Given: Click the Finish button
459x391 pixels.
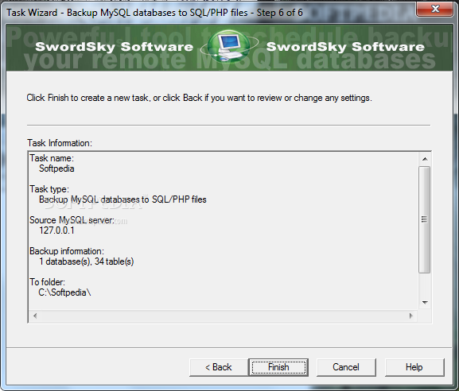Looking at the screenshot, I should coord(278,367).
